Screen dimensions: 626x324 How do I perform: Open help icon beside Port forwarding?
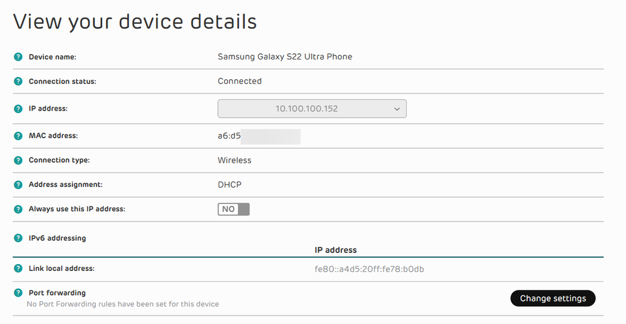[x=18, y=293]
